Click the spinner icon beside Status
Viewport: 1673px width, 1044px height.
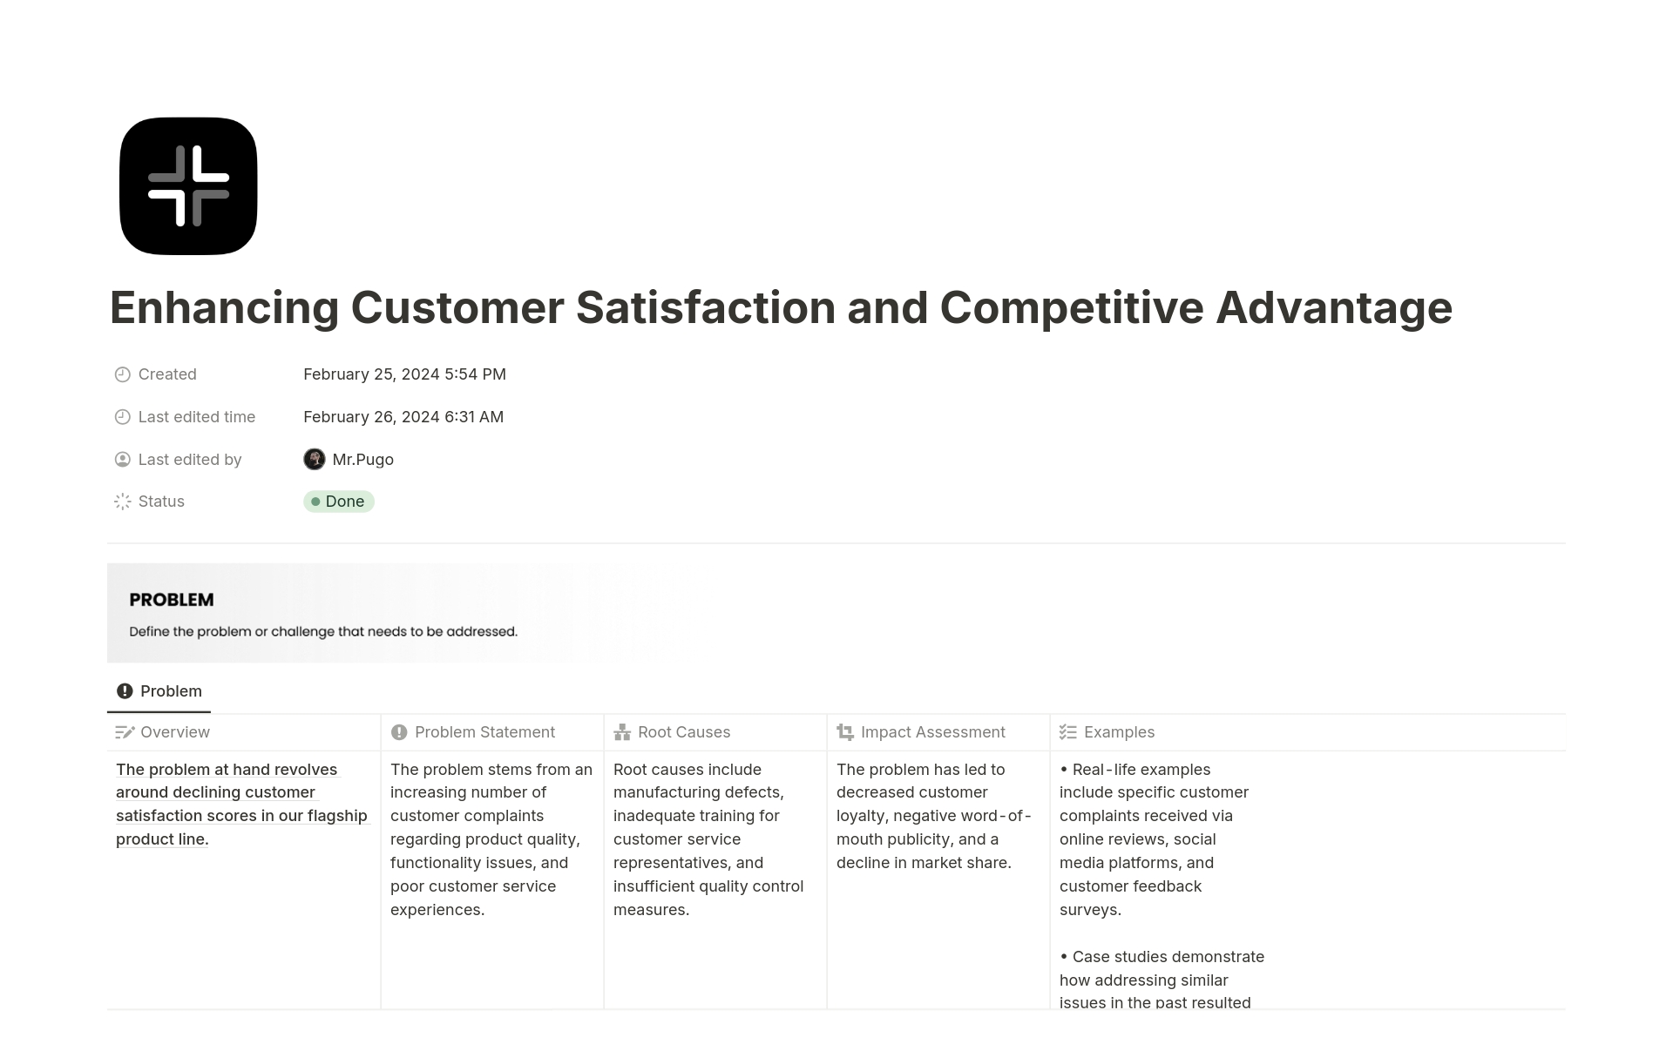click(122, 501)
